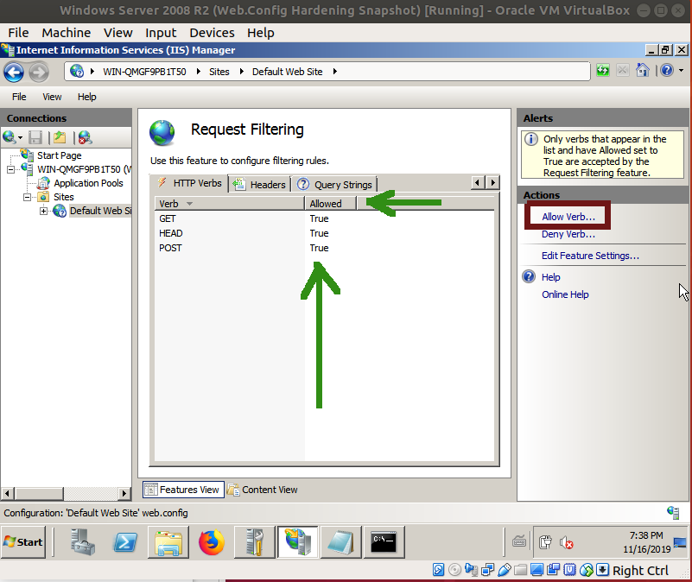Sort by the Verb column header
692x582 pixels.
229,204
